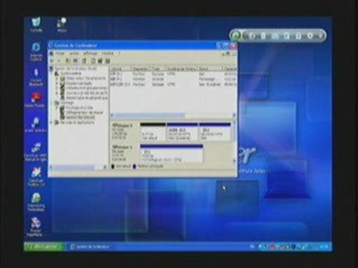Screen dimensions: 358x268
Task: Click the Disposition column header
Action: coord(141,68)
